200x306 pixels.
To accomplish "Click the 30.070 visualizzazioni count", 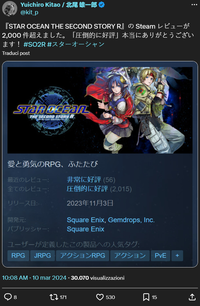I will point(98,278).
